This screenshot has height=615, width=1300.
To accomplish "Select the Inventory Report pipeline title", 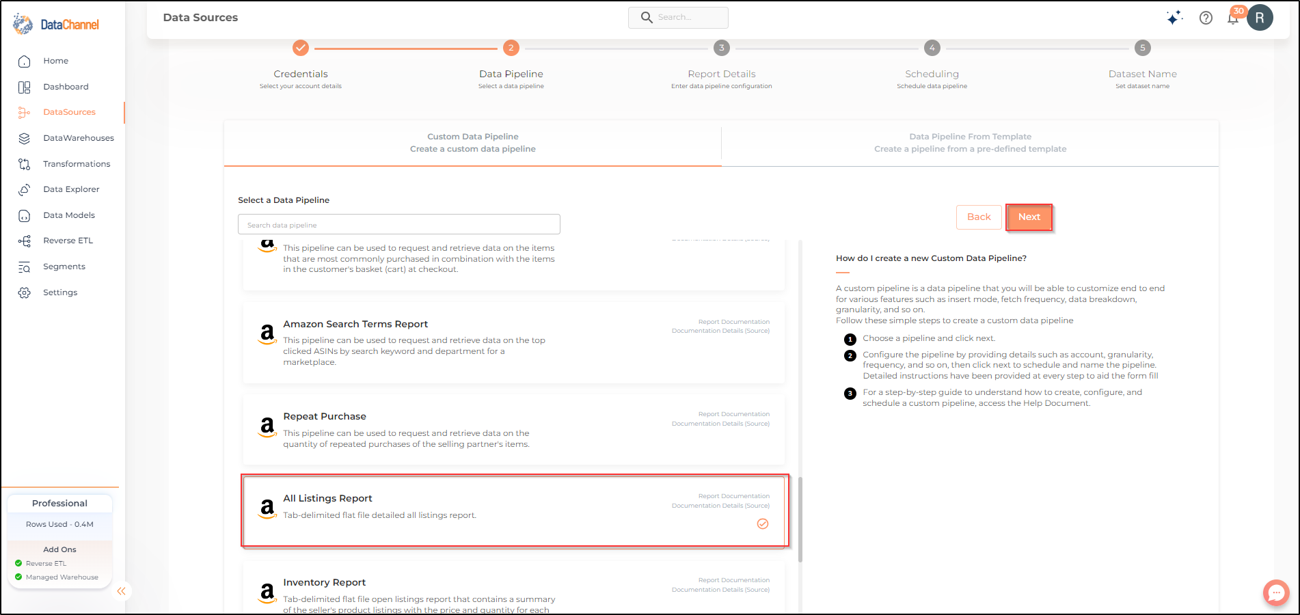I will coord(325,583).
